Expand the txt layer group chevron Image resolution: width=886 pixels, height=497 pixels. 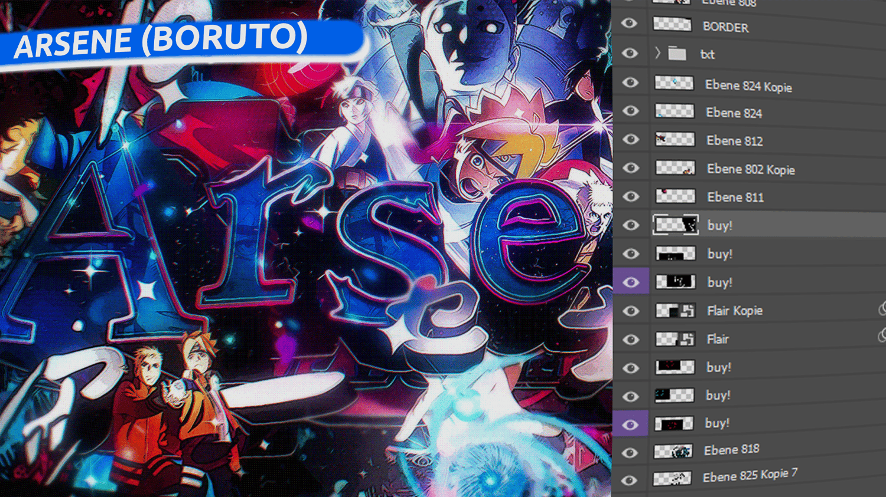tap(657, 53)
